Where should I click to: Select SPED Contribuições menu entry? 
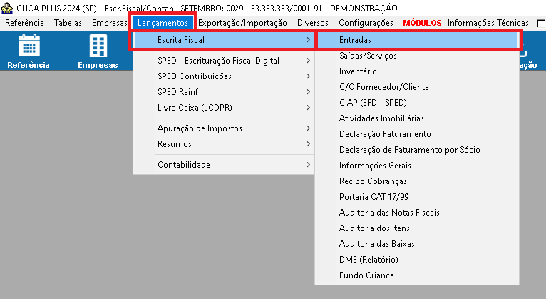[x=224, y=76]
